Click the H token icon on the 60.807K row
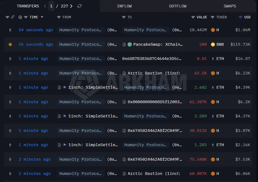This screenshot has width=258, height=182. tap(213, 174)
